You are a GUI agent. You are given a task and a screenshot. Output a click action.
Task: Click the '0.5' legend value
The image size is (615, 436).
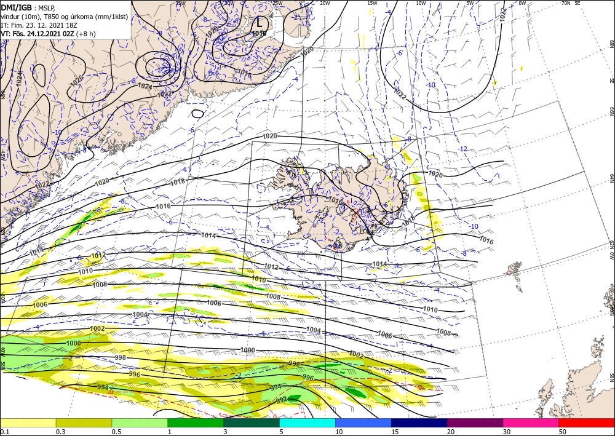pyautogui.click(x=116, y=432)
